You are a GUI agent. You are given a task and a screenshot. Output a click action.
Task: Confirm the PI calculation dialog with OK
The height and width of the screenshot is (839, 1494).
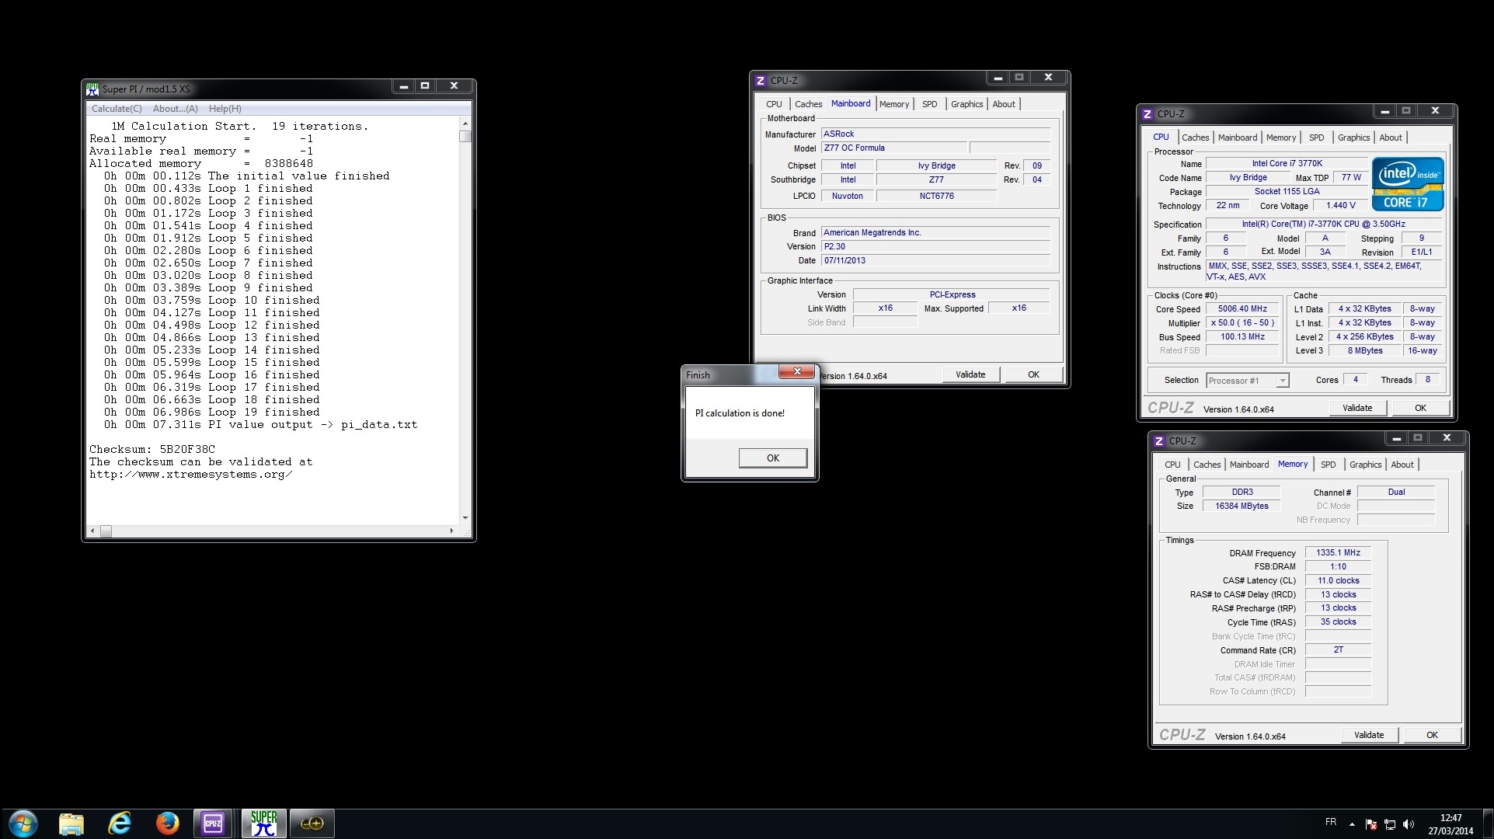[773, 458]
